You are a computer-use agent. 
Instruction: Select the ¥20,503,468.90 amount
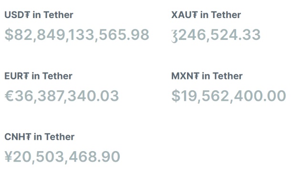[62, 157]
